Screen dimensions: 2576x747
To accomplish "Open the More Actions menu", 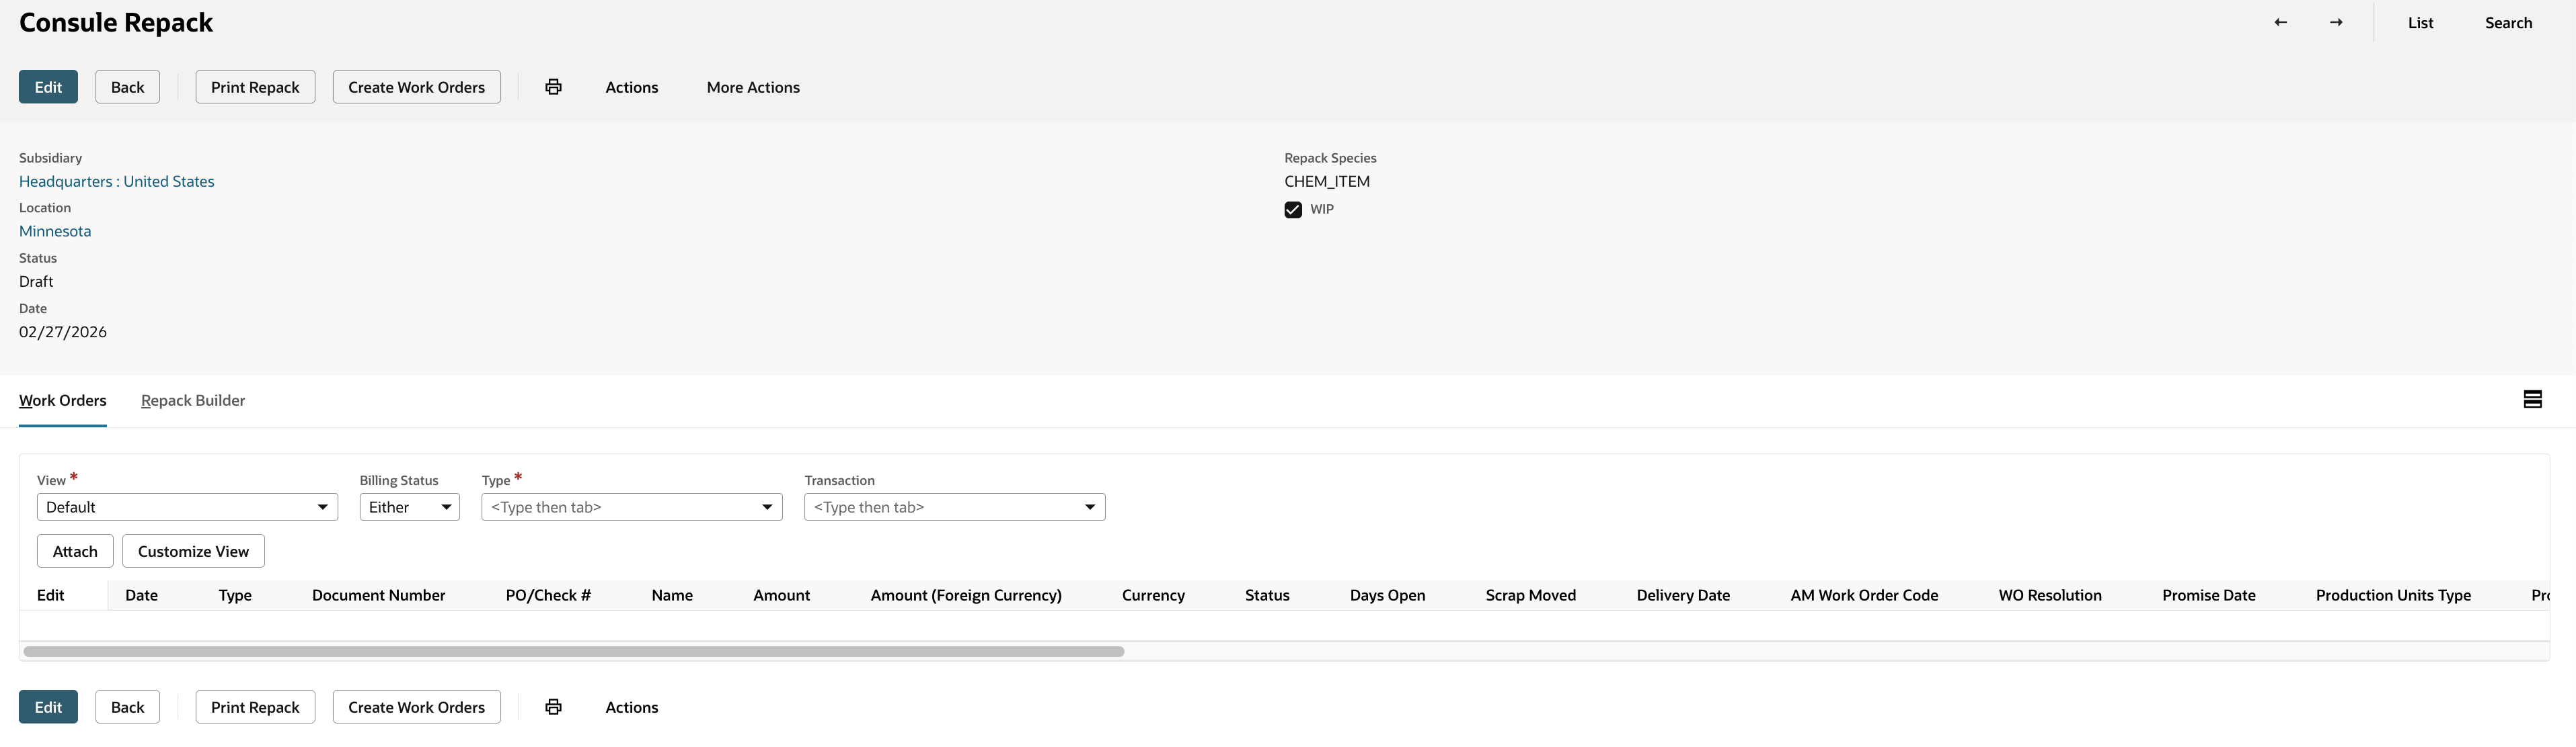I will coord(753,87).
